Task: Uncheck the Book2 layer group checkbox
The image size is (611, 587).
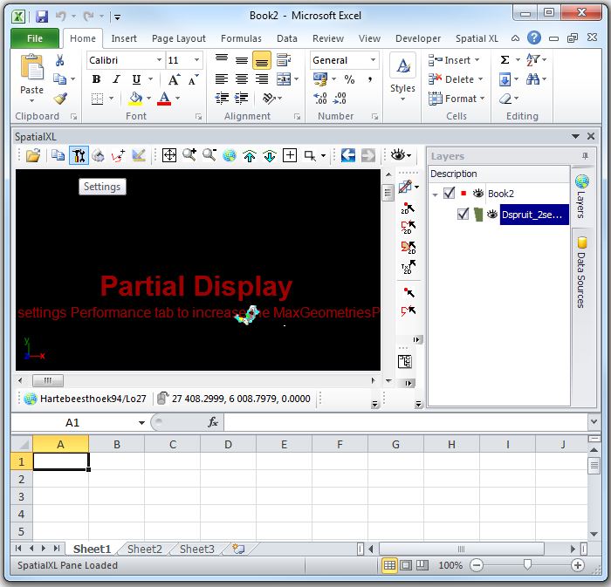Action: (x=449, y=194)
